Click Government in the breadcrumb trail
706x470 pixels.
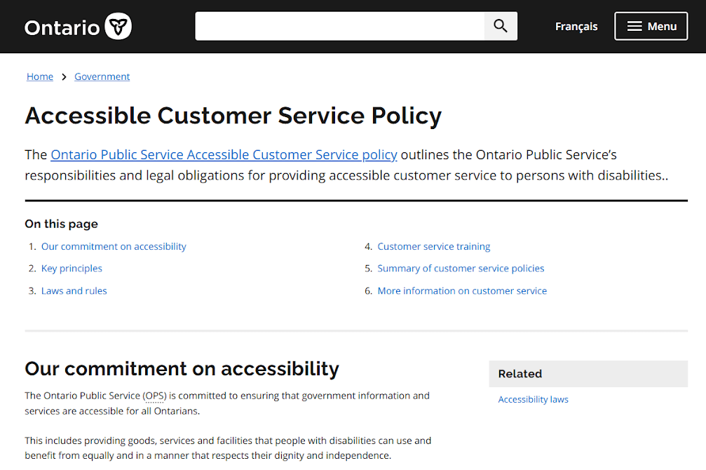click(x=102, y=76)
